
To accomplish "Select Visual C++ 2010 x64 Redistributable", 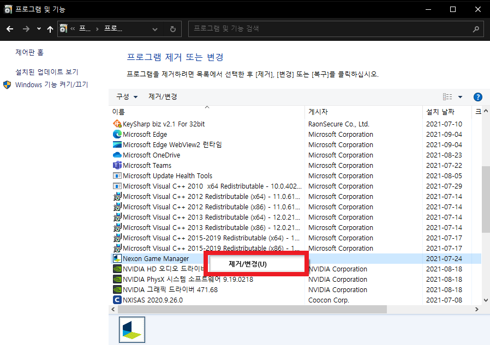I will tap(212, 186).
